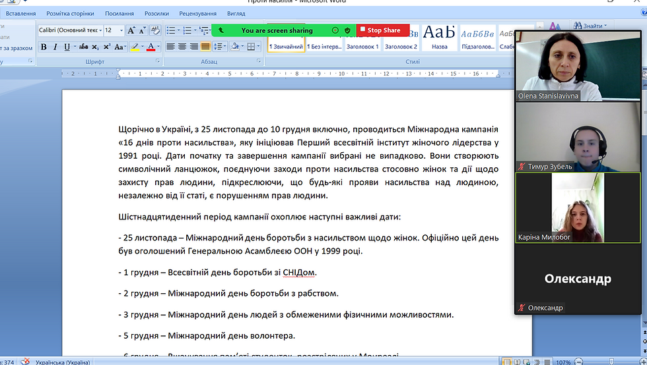Image resolution: width=647 pixels, height=365 pixels.
Task: Switch to Print Layout view
Action: [x=507, y=362]
